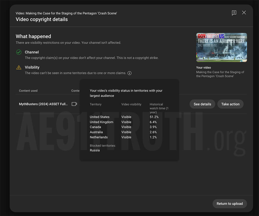This screenshot has width=259, height=216.
Task: Click the Video visibility column header
Action: pos(131,104)
